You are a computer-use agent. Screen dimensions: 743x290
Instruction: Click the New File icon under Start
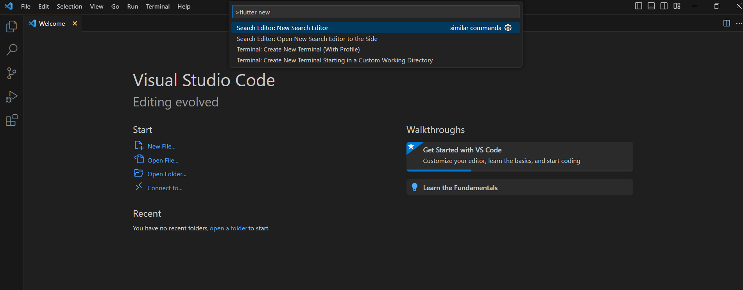[139, 146]
